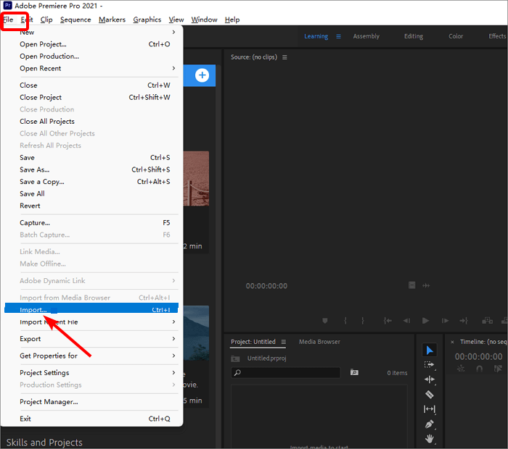Click the Insert button in Source monitor
The image size is (508, 449).
[487, 321]
